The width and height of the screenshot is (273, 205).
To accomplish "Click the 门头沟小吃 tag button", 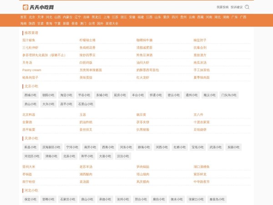I will pos(228,95).
